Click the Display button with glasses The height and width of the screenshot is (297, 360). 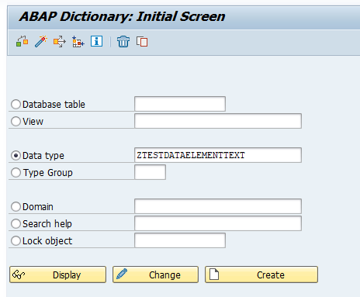click(x=58, y=275)
